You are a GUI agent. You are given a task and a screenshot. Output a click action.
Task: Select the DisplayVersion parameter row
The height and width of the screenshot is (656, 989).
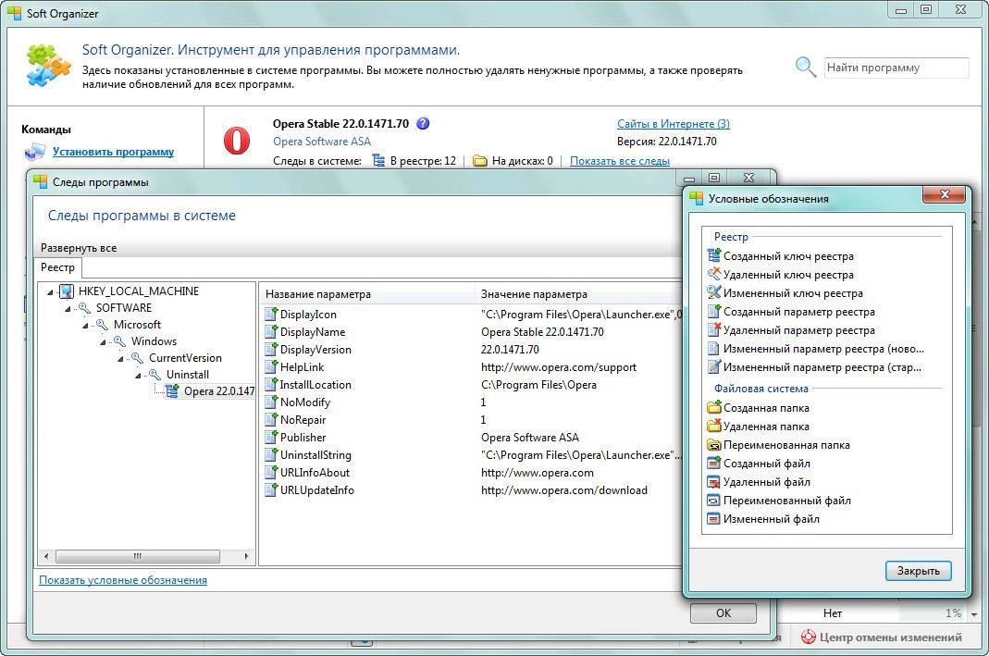click(471, 349)
